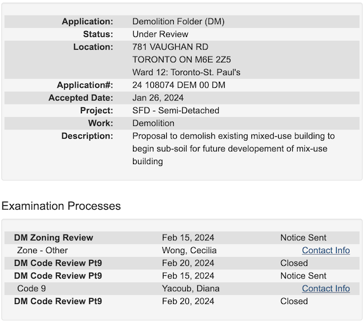Click the Examination Processes heading
The width and height of the screenshot is (364, 323).
[61, 206]
